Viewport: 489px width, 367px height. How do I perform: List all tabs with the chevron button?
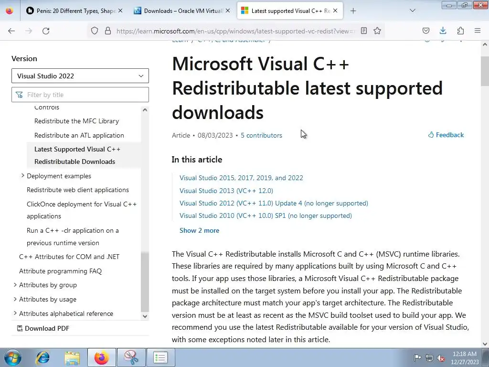point(413,11)
